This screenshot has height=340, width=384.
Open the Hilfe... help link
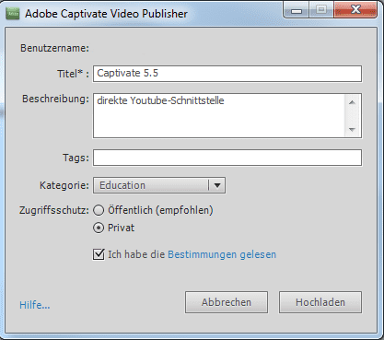(x=35, y=305)
